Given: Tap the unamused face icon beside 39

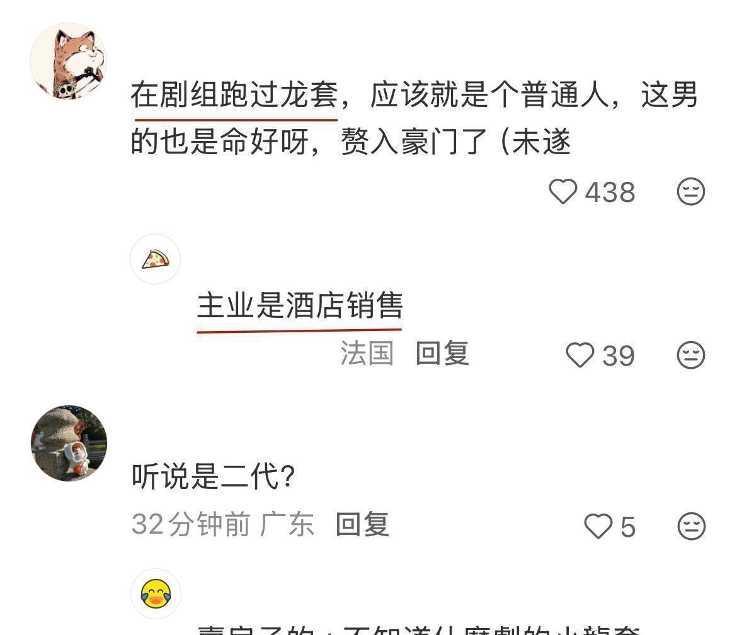Looking at the screenshot, I should coord(690,354).
